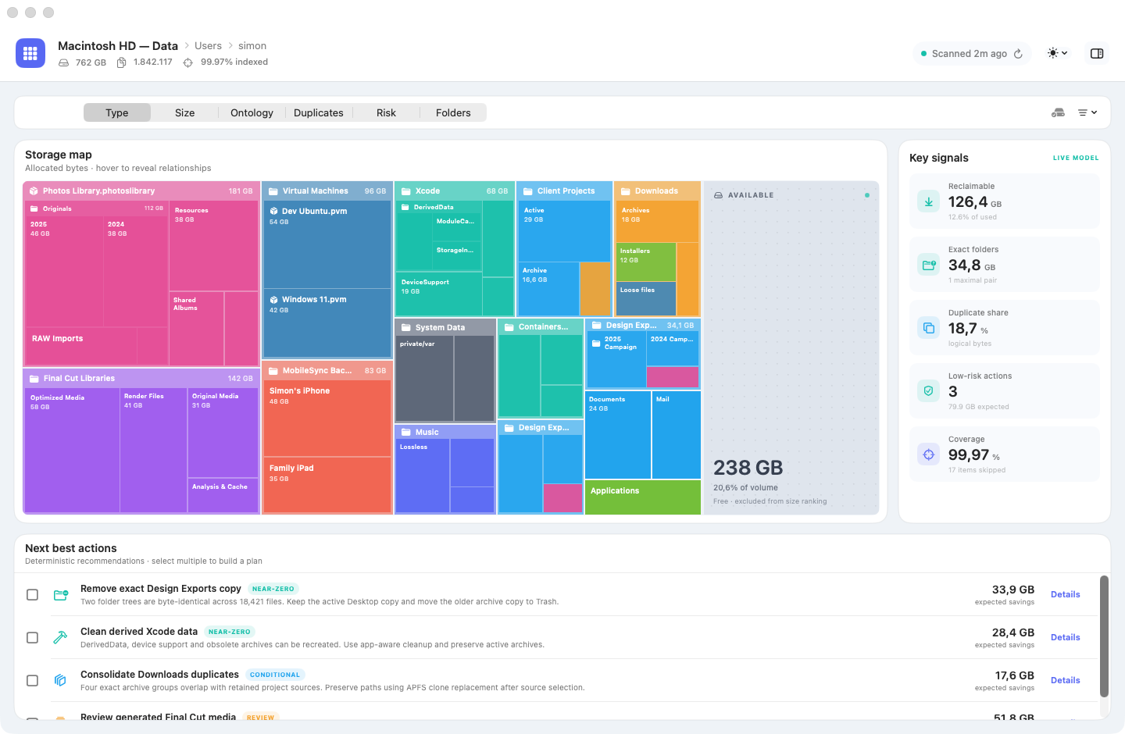Select the Active 29 GB block
The width and height of the screenshot is (1125, 734).
564,231
